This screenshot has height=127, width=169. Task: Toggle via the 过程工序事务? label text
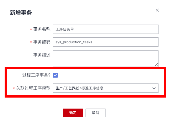(36, 75)
